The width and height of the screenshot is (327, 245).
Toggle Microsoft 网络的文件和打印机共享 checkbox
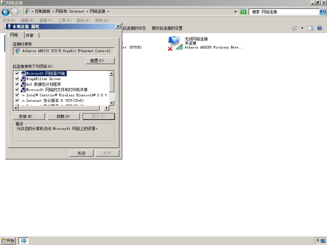click(17, 90)
